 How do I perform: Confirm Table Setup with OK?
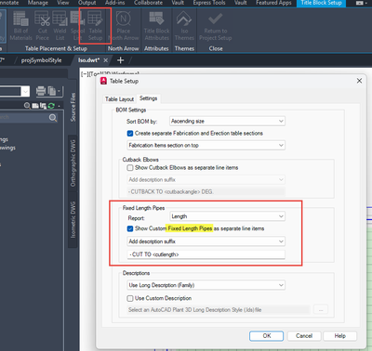[267, 336]
